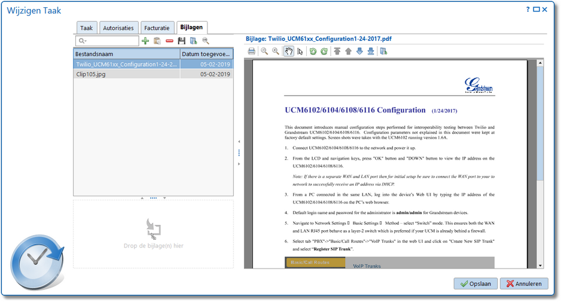This screenshot has height=302, width=561.
Task: Click the preview magnifier icon in list toolbar
Action: pos(205,41)
